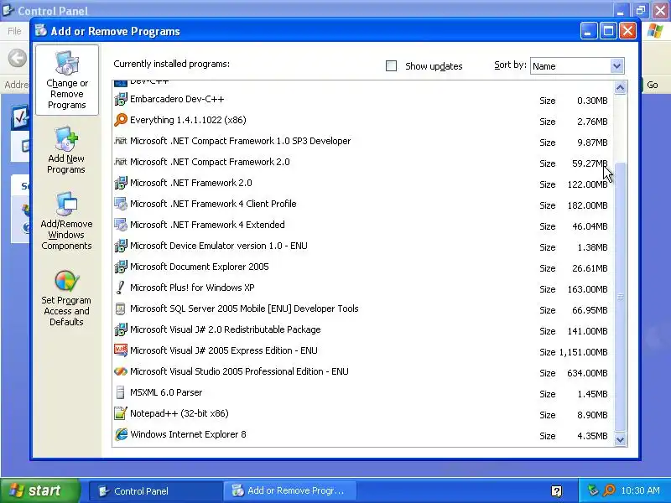Screen dimensions: 671x503
Task: Switch to Control Panel taskbar button
Action: (155, 491)
